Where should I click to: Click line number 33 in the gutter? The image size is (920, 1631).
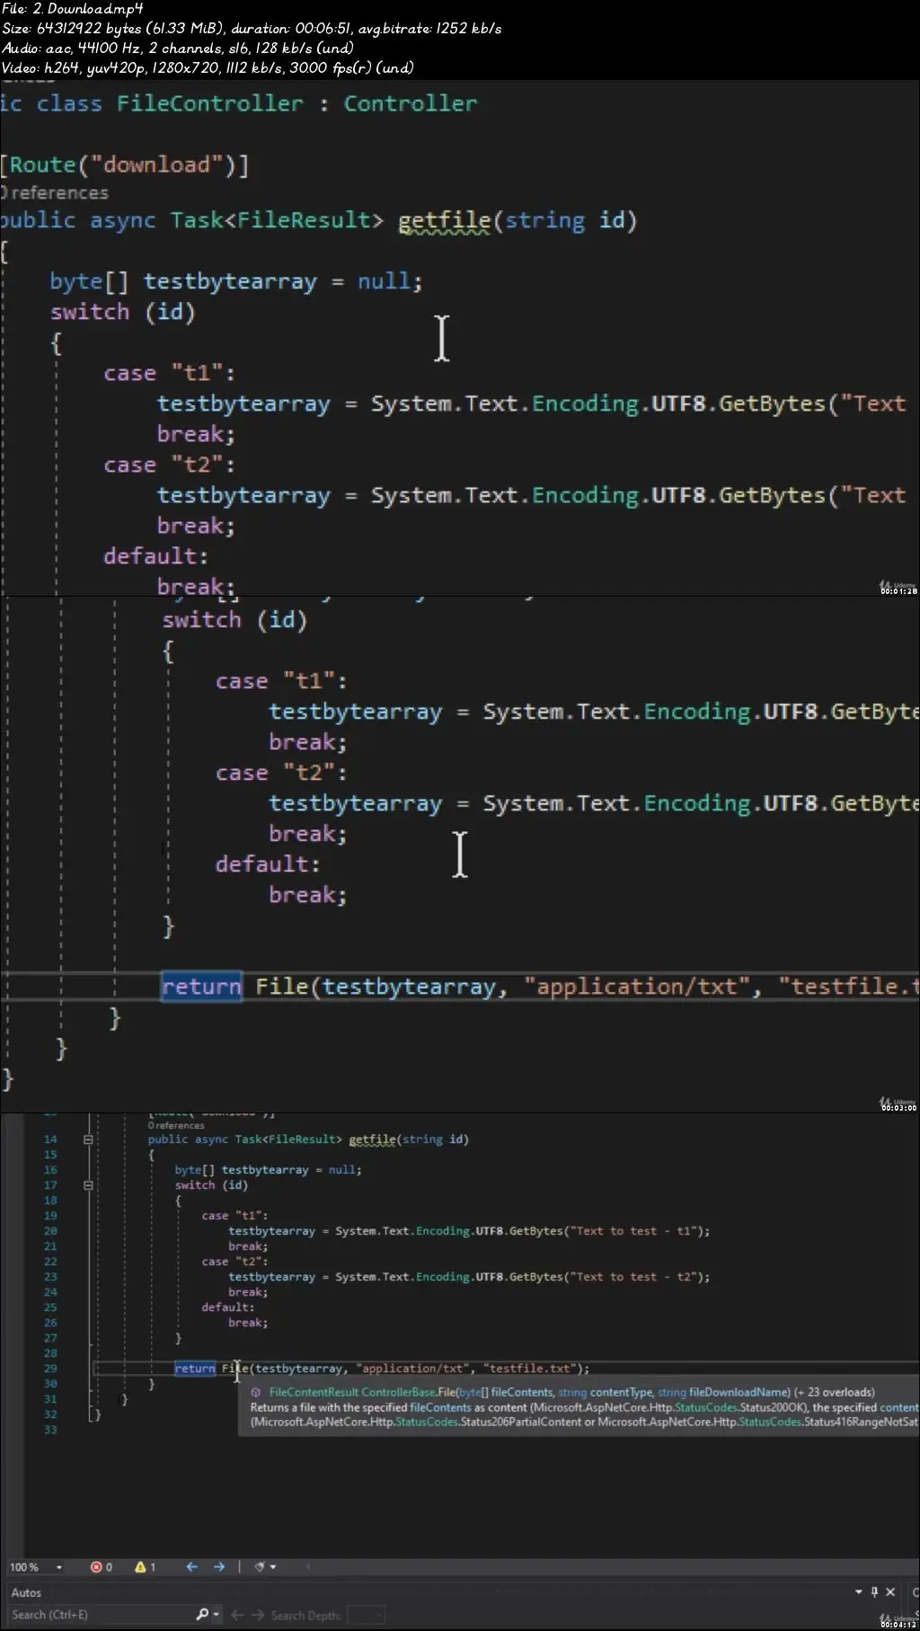coord(50,1430)
